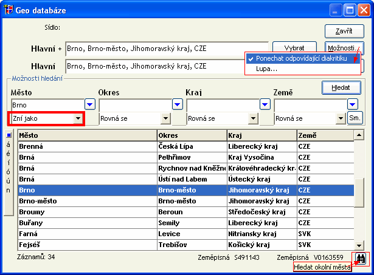Sort by the Kraj column header

click(x=262, y=135)
